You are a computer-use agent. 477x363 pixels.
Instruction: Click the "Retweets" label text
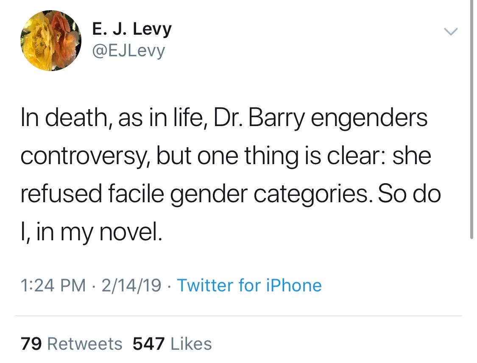tap(84, 344)
